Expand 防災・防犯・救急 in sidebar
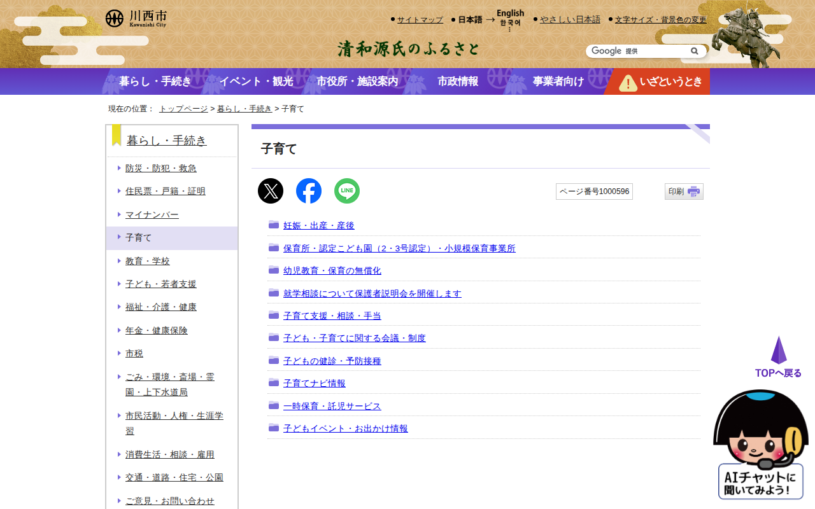The image size is (815, 509). point(160,168)
